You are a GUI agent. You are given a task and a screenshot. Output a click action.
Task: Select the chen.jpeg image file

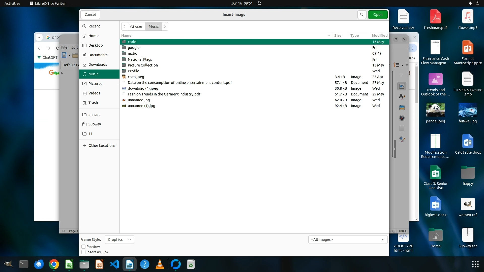pyautogui.click(x=136, y=77)
